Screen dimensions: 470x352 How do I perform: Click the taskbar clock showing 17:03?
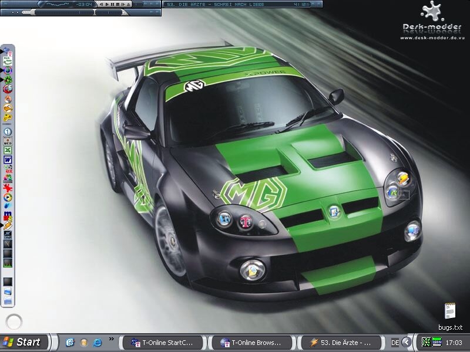pos(454,343)
